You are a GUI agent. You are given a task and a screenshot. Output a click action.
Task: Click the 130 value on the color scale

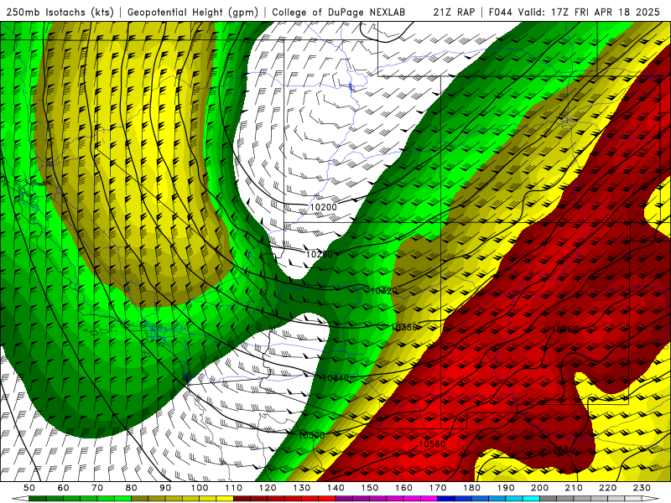click(302, 488)
